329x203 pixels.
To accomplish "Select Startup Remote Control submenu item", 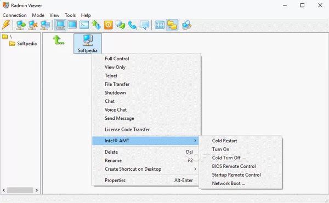I will click(x=241, y=175).
